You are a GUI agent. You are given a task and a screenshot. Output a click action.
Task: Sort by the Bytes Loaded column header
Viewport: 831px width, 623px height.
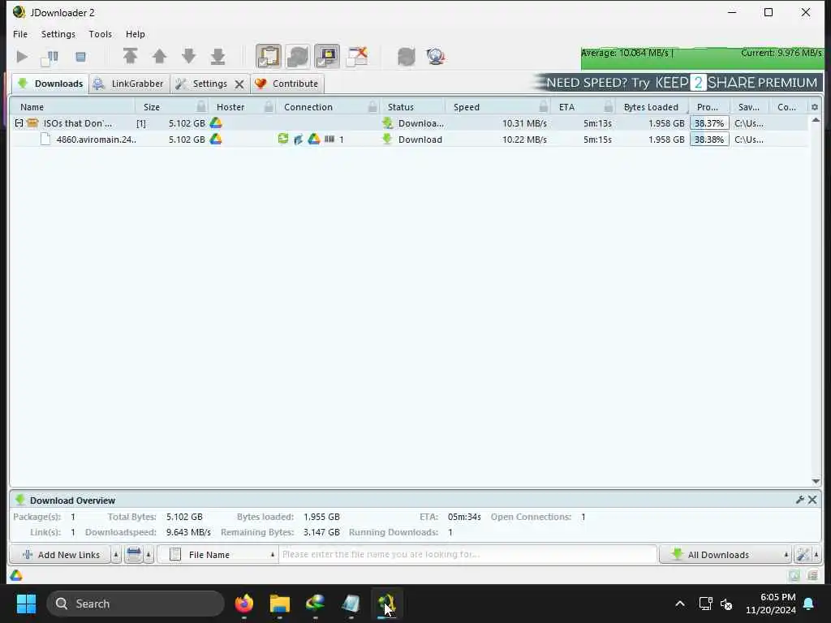(652, 107)
